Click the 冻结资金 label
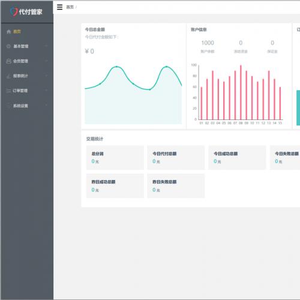 [x=241, y=52]
